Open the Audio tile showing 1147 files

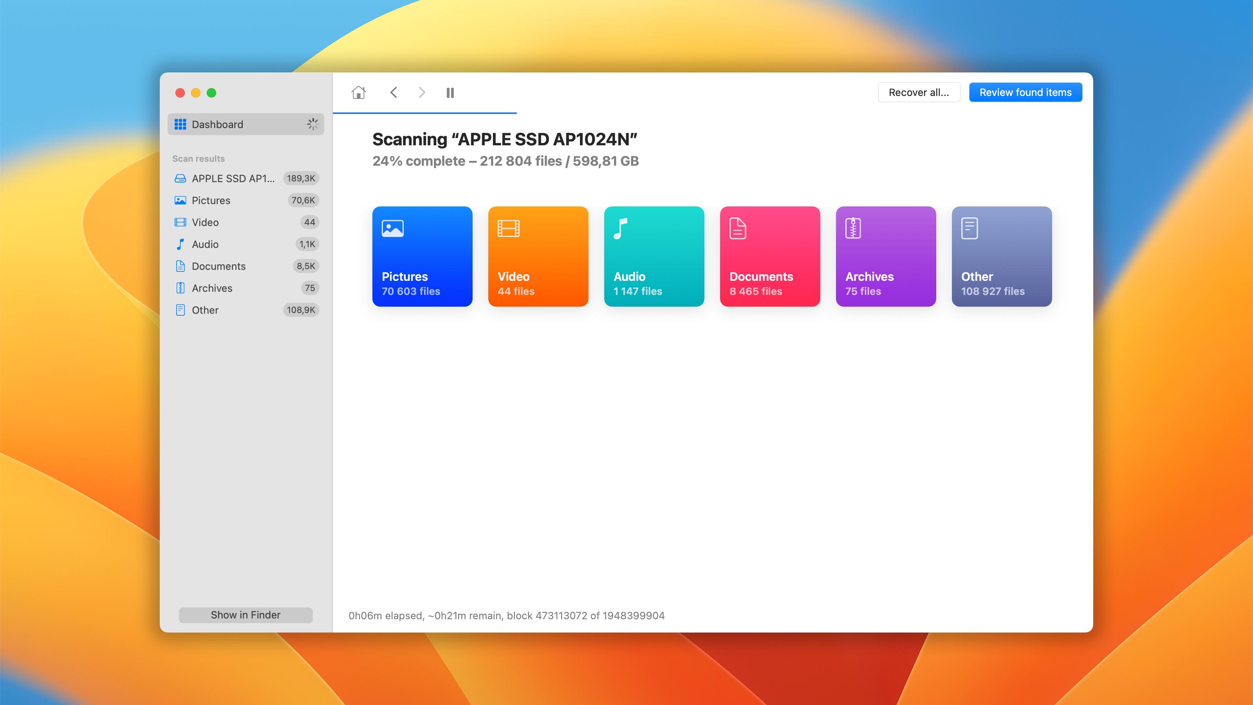(654, 257)
